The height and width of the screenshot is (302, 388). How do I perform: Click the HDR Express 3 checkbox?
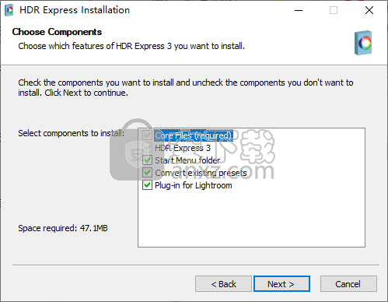(147, 148)
